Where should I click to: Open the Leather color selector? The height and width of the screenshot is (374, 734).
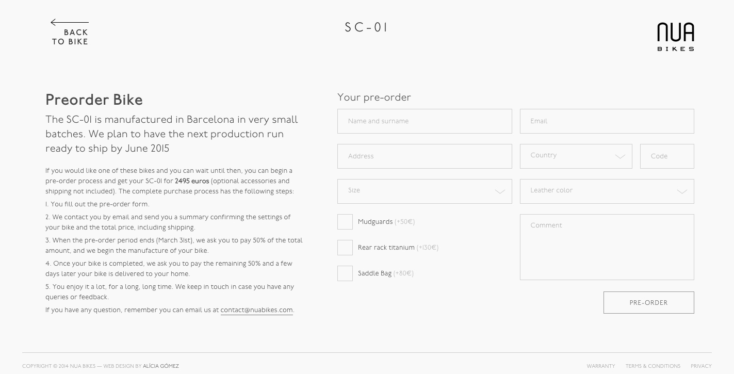(x=607, y=191)
